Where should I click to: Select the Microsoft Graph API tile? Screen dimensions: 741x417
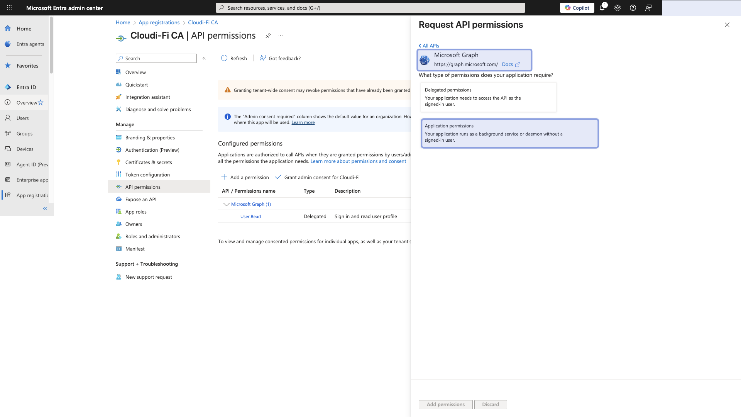[x=474, y=60]
